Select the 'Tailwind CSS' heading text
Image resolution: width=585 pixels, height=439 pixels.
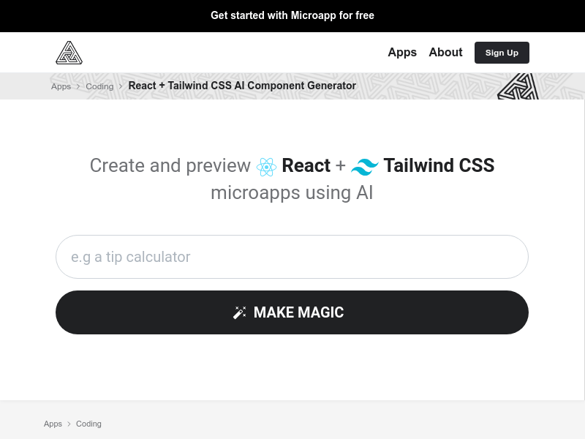point(439,165)
